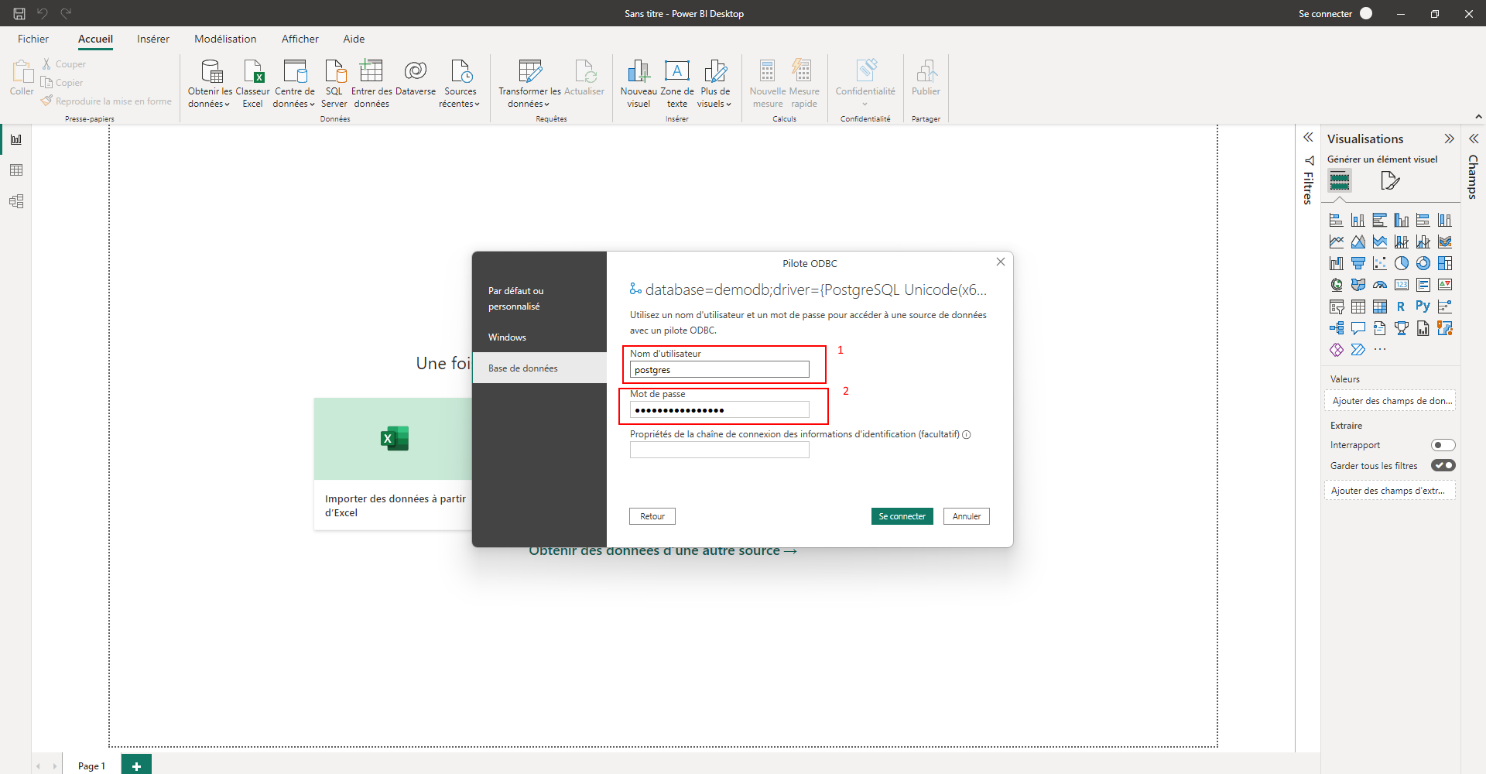Click Annuler in ODBC dialog
1486x774 pixels.
(967, 516)
